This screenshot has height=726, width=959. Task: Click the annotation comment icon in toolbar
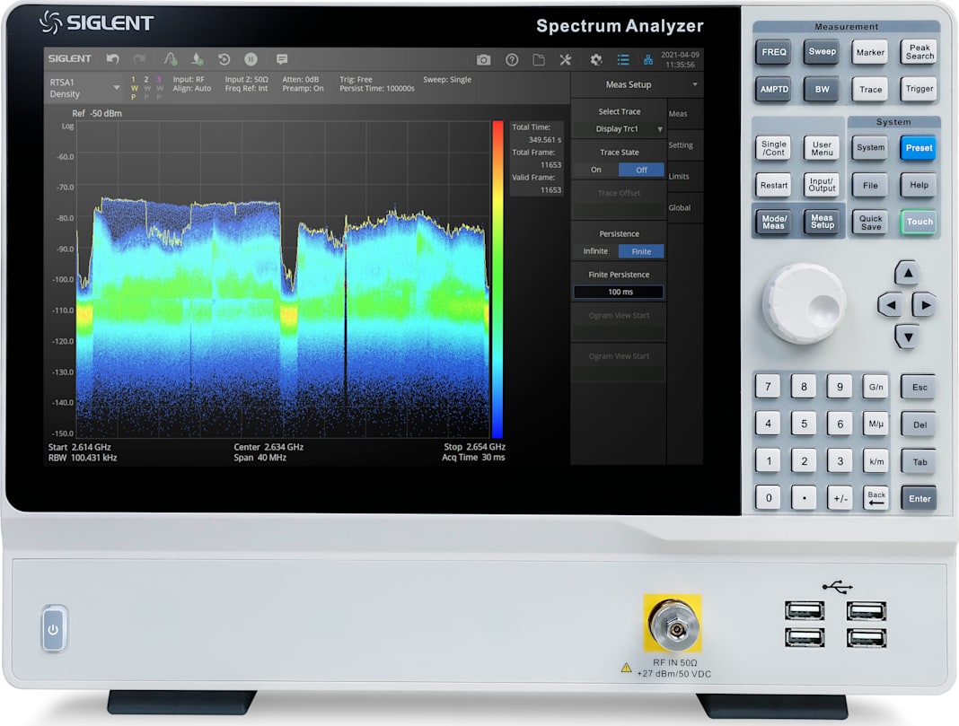click(281, 57)
